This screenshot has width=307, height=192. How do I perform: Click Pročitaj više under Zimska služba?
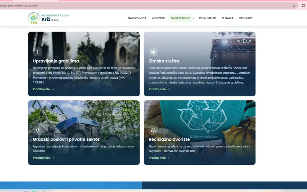(x=159, y=89)
